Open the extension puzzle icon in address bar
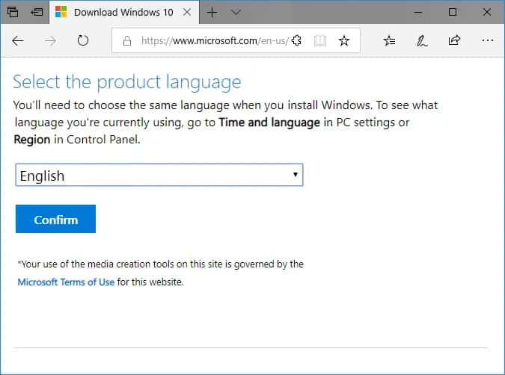The width and height of the screenshot is (505, 375). coord(296,40)
